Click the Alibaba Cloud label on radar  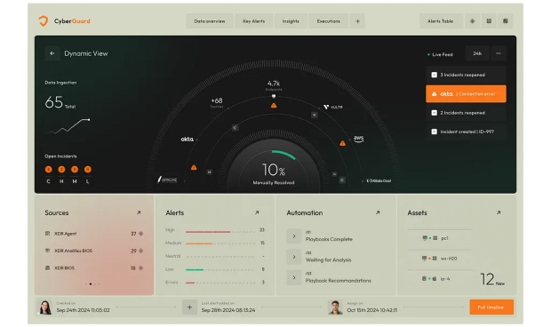[379, 181]
